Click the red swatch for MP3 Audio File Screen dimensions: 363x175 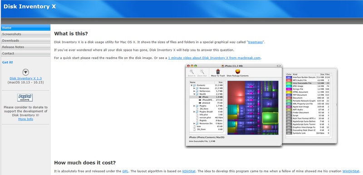point(289,80)
